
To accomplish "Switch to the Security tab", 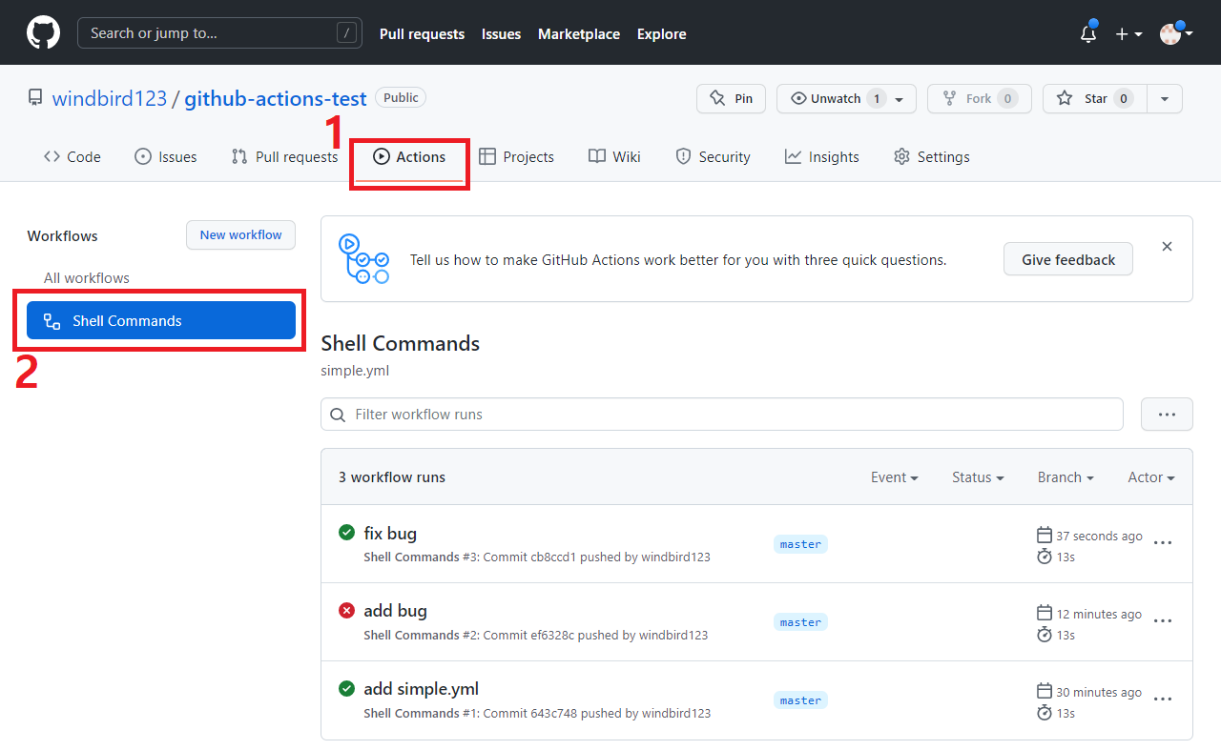I will pyautogui.click(x=713, y=156).
